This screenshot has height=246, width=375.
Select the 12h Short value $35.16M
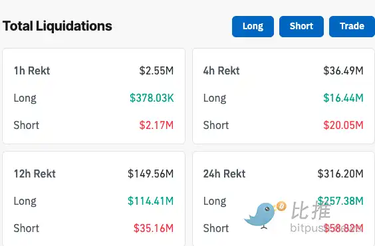[x=154, y=228]
